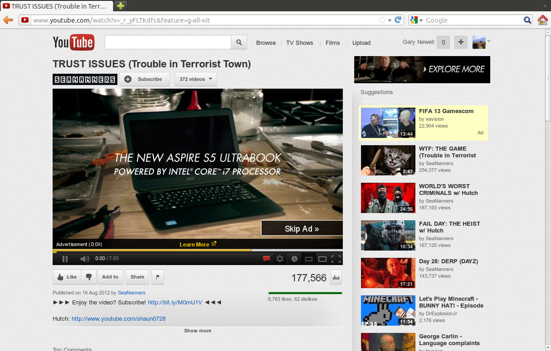Screen dimensions: 551x351
Task: Open the Upload menu item
Action: pos(361,43)
